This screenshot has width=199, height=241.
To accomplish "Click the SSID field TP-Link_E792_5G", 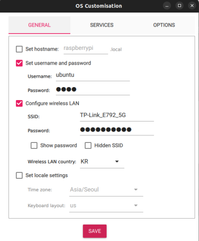I will (x=117, y=116).
